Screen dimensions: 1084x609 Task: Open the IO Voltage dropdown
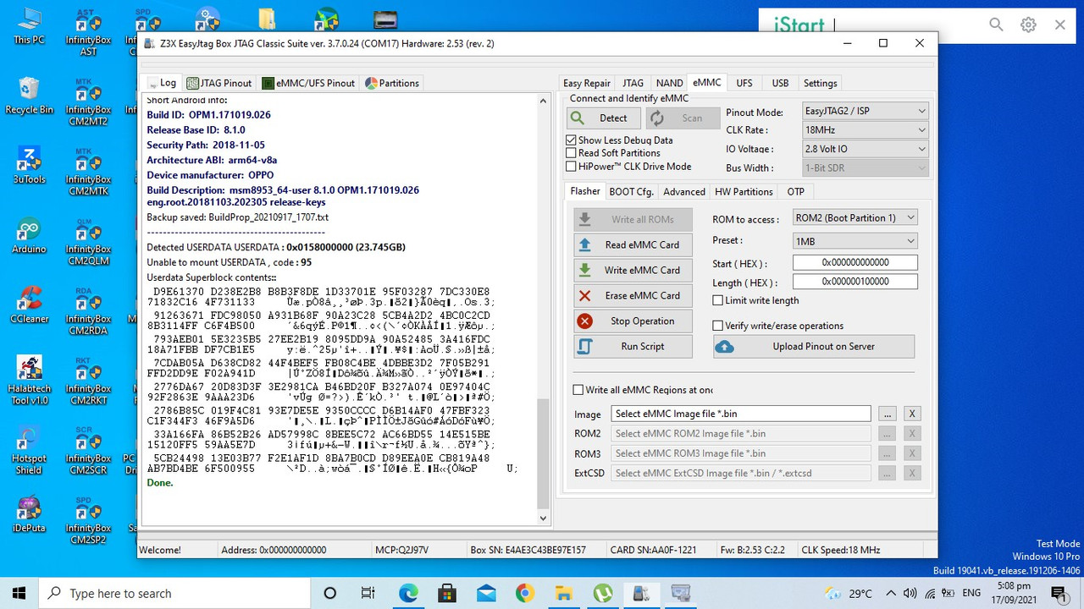tap(865, 149)
